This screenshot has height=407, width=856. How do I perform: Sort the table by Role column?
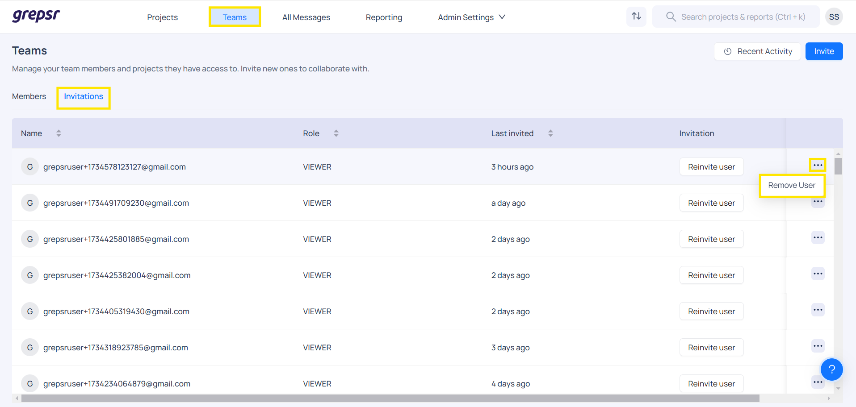coord(336,133)
